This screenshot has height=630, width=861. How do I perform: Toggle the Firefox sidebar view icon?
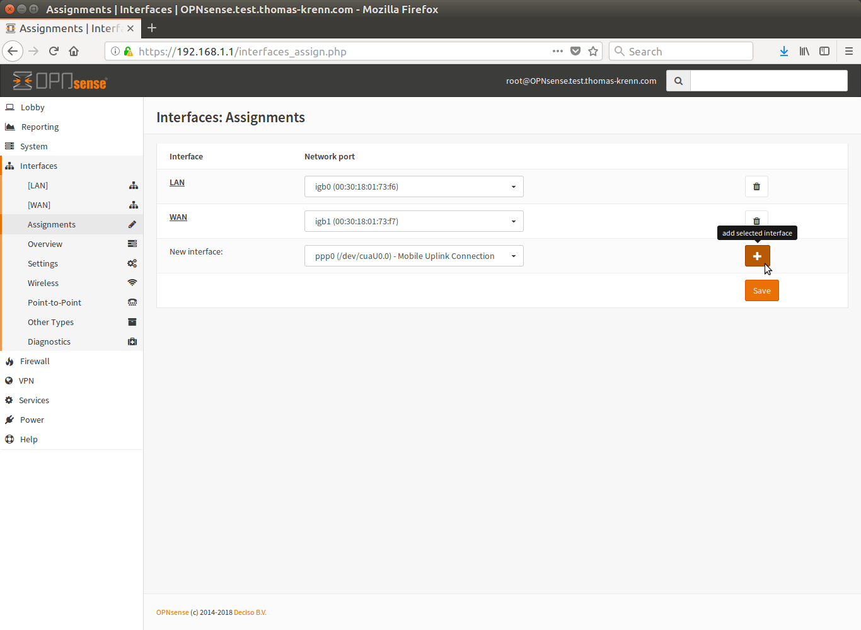(824, 52)
